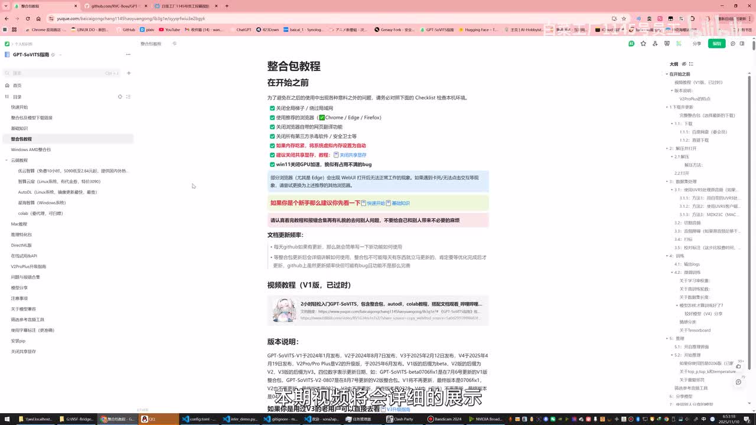Follow the 关闭共享显存 inline link

point(350,155)
